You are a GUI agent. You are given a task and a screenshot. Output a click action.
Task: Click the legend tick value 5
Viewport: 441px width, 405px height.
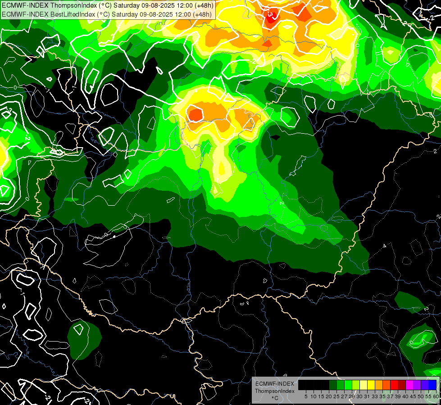pos(306,396)
